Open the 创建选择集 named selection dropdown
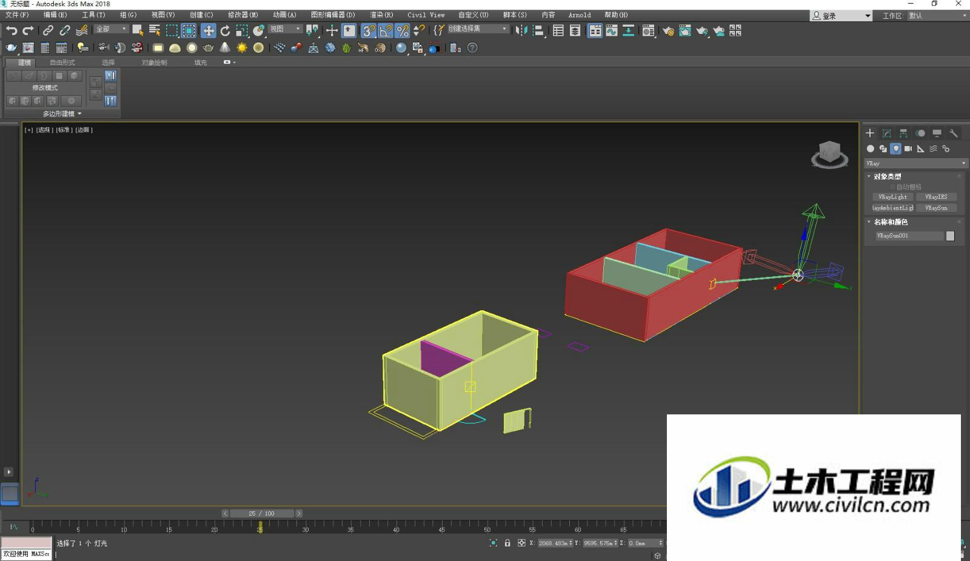The height and width of the screenshot is (561, 970). click(478, 29)
